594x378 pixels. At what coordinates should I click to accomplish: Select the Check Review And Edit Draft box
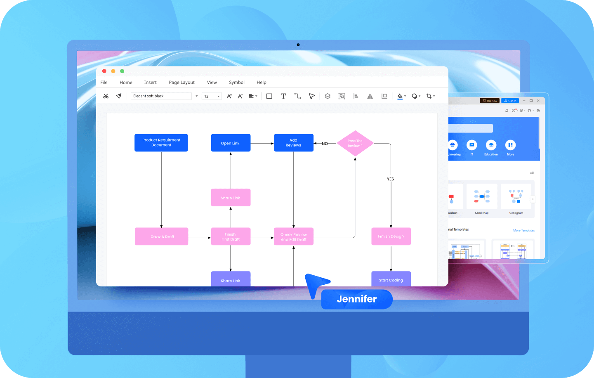point(294,236)
